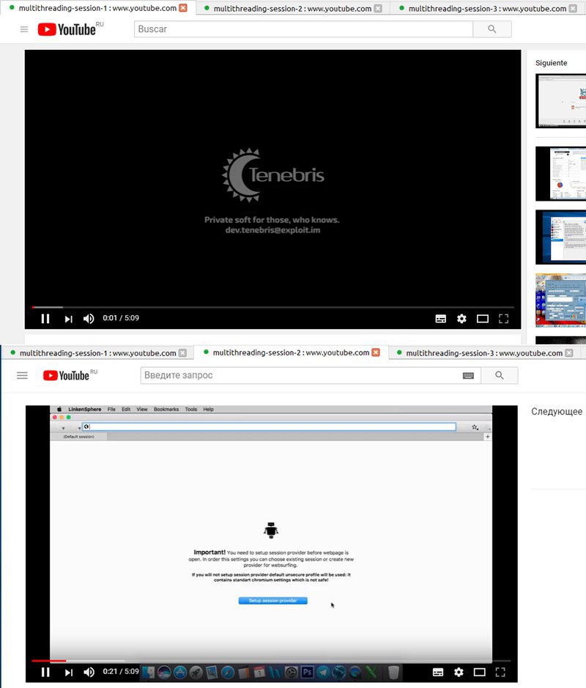Viewport: 586px width, 688px height.
Task: Select the (Default session) tab in video
Action: (x=78, y=437)
